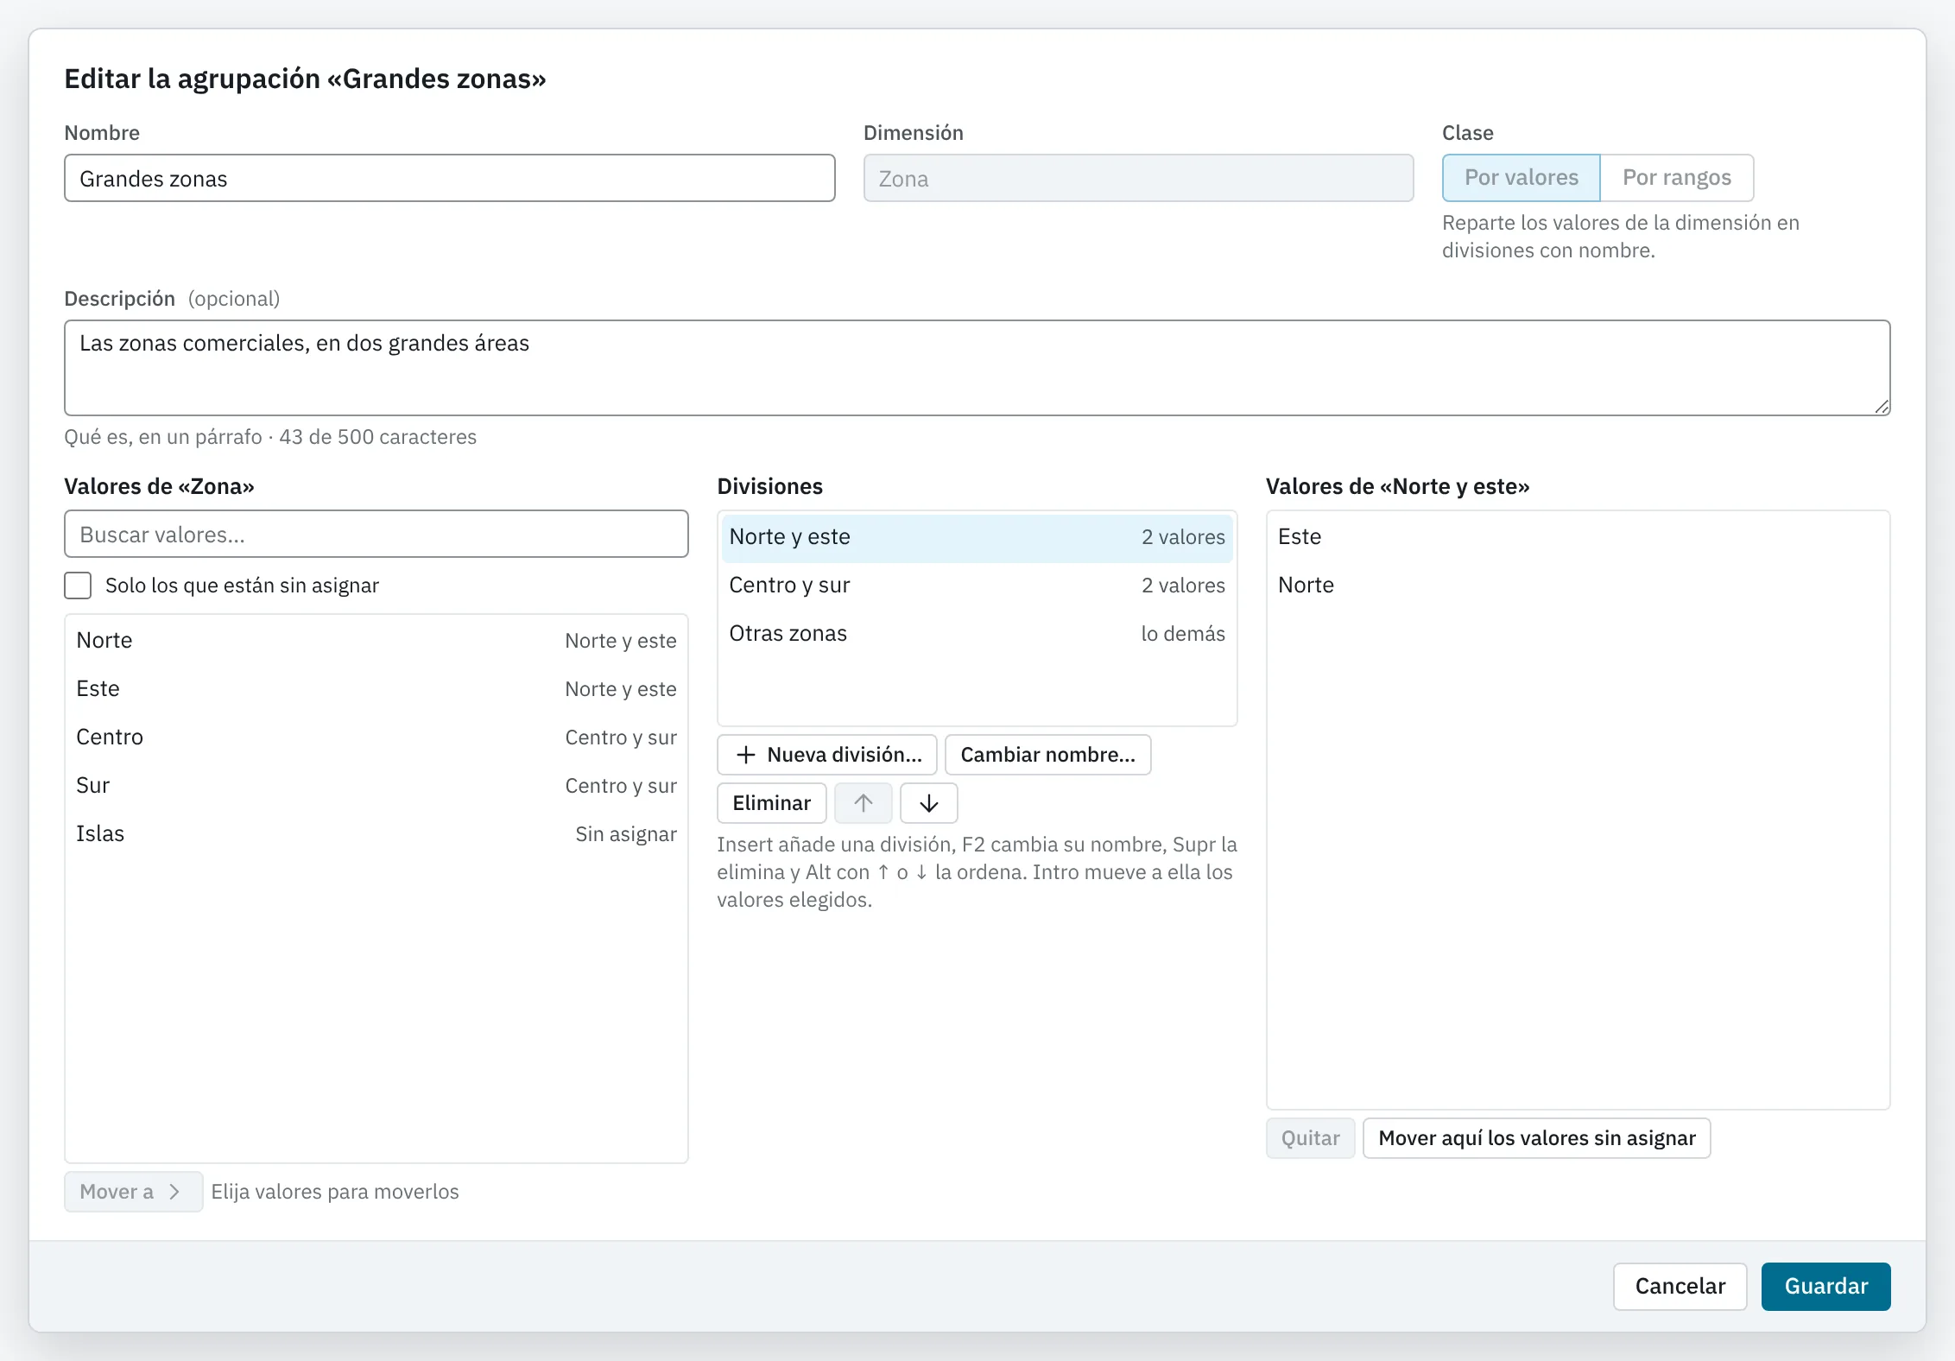1955x1361 pixels.
Task: Select the 'Sur' value row
Action: point(376,786)
